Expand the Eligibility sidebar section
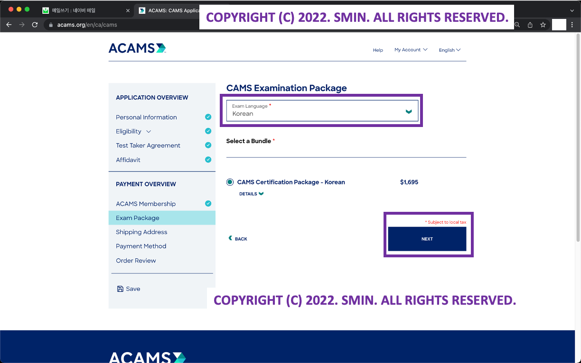581x363 pixels. click(149, 131)
